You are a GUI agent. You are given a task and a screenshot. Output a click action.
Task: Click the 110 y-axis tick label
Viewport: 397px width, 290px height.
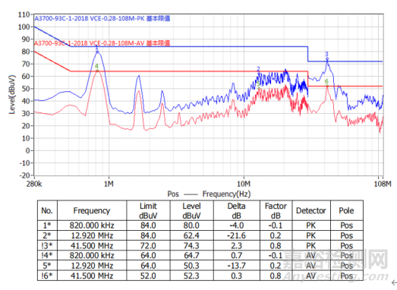point(24,14)
